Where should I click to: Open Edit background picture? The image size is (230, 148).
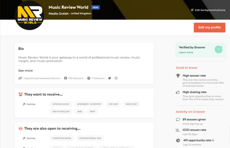click(208, 10)
